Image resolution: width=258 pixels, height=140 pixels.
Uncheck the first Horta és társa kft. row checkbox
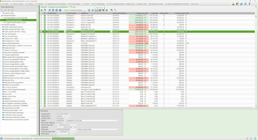[x=41, y=16]
